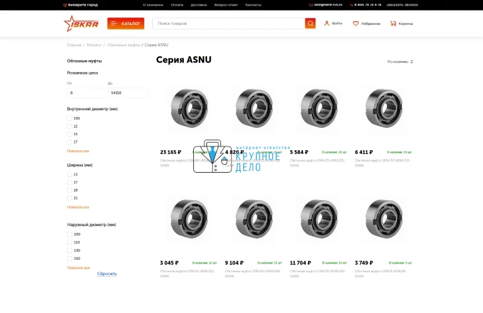This screenshot has height=313, width=483.
Task: Check outer diameter 110 checkbox
Action: (x=70, y=243)
